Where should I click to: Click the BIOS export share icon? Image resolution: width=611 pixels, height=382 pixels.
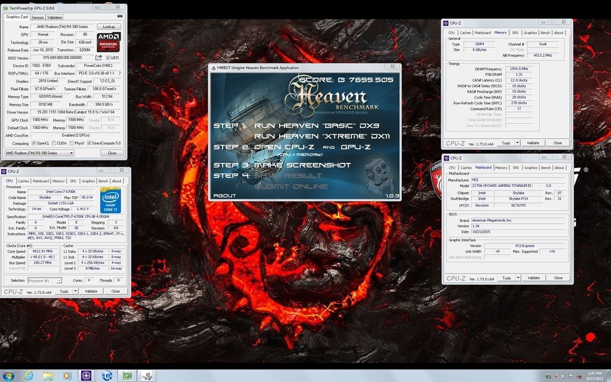(99, 57)
